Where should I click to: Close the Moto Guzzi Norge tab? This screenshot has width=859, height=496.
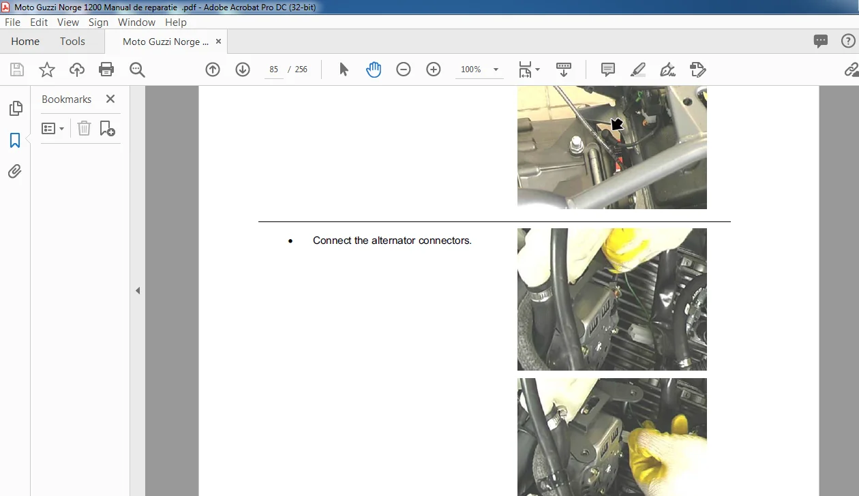(x=219, y=42)
